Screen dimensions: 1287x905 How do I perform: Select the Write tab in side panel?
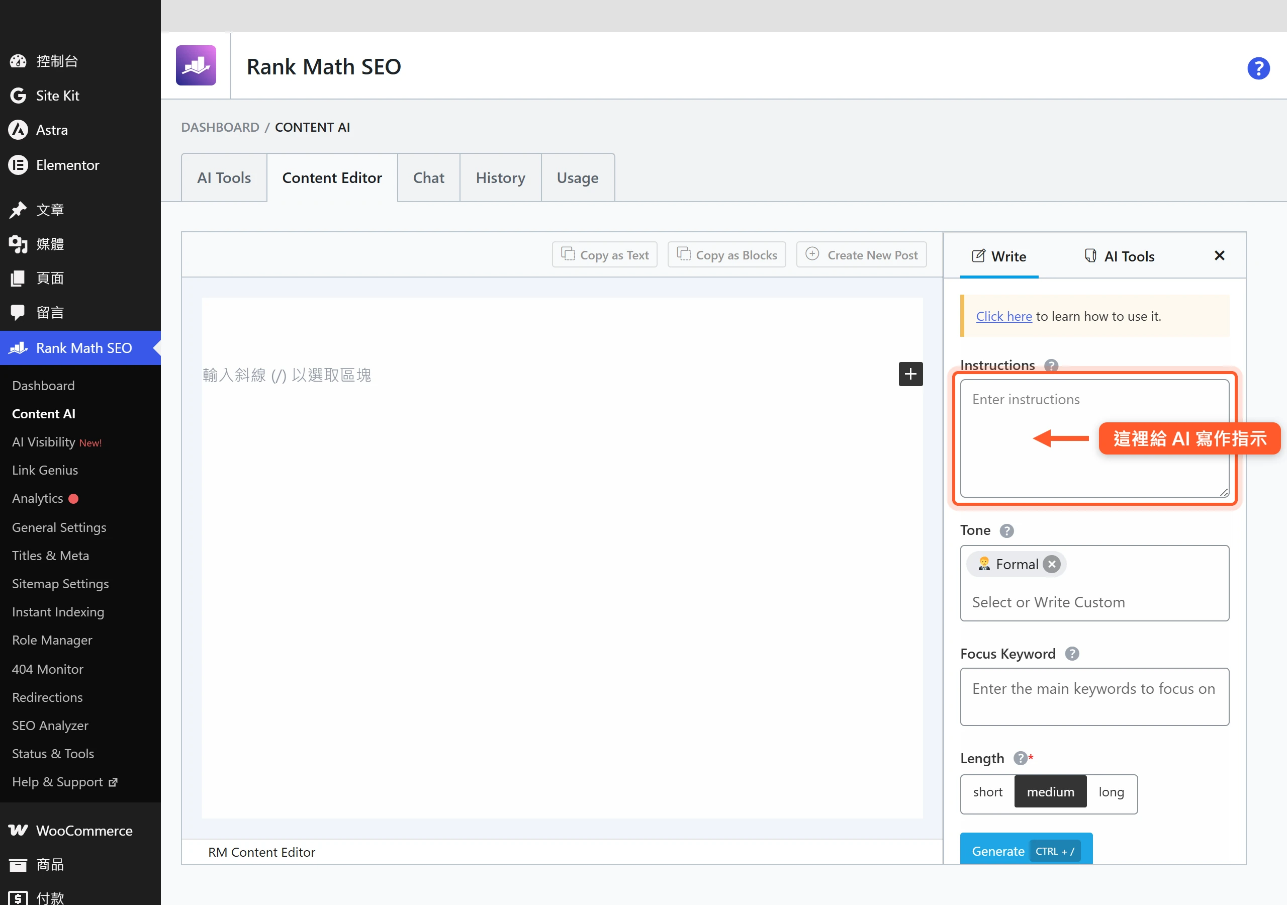pyautogui.click(x=999, y=256)
